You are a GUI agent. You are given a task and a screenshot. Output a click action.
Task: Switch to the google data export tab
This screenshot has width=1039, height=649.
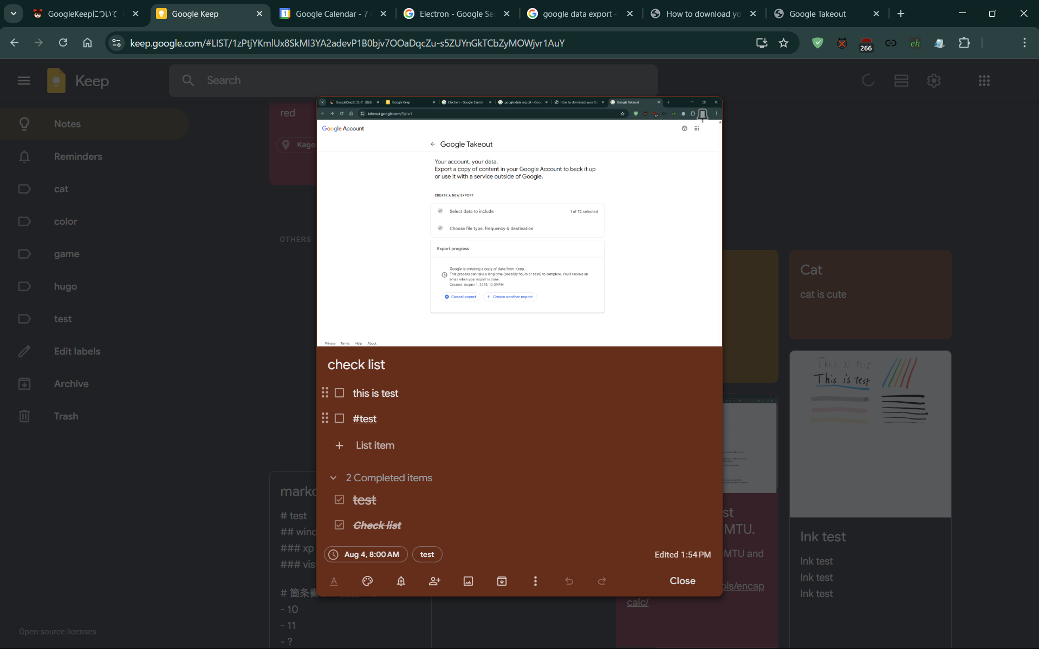click(581, 14)
